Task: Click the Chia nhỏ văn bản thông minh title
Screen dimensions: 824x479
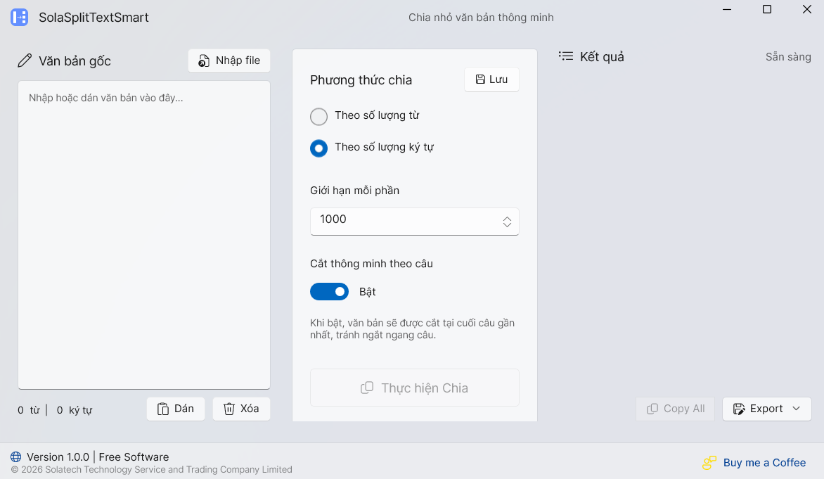Action: (482, 17)
